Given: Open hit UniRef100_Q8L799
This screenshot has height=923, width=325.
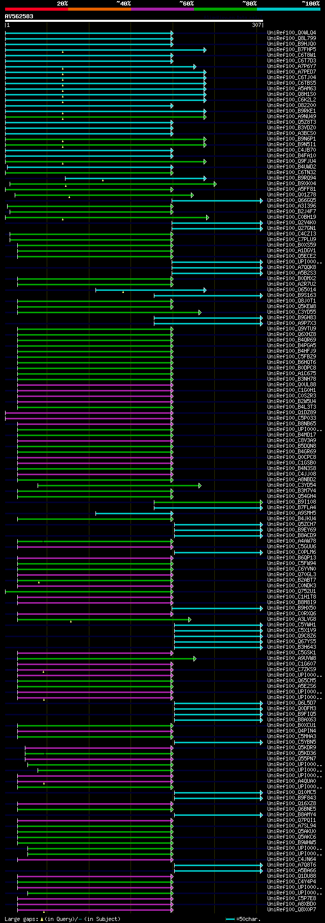Looking at the screenshot, I should [291, 39].
